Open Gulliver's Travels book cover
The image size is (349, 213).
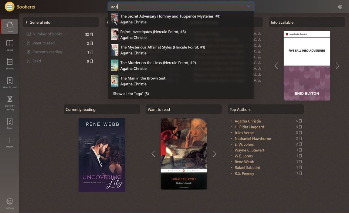[184, 154]
